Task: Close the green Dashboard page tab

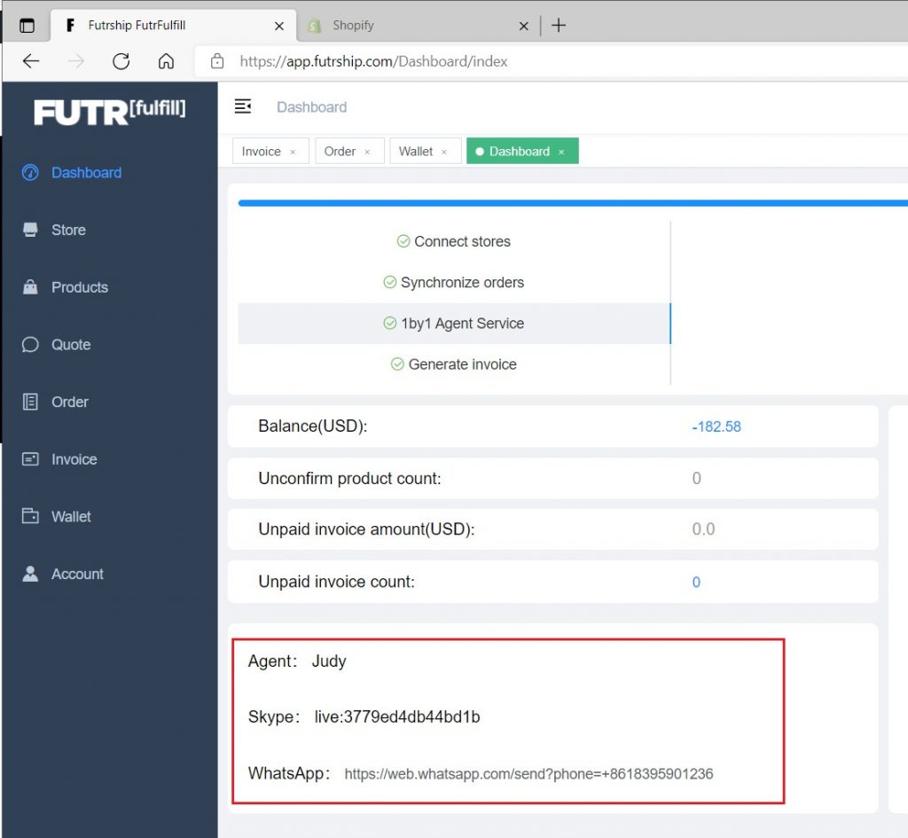Action: point(561,153)
